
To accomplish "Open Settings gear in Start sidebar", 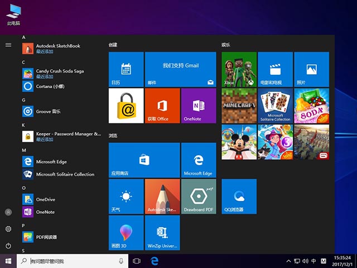I will (x=8, y=229).
